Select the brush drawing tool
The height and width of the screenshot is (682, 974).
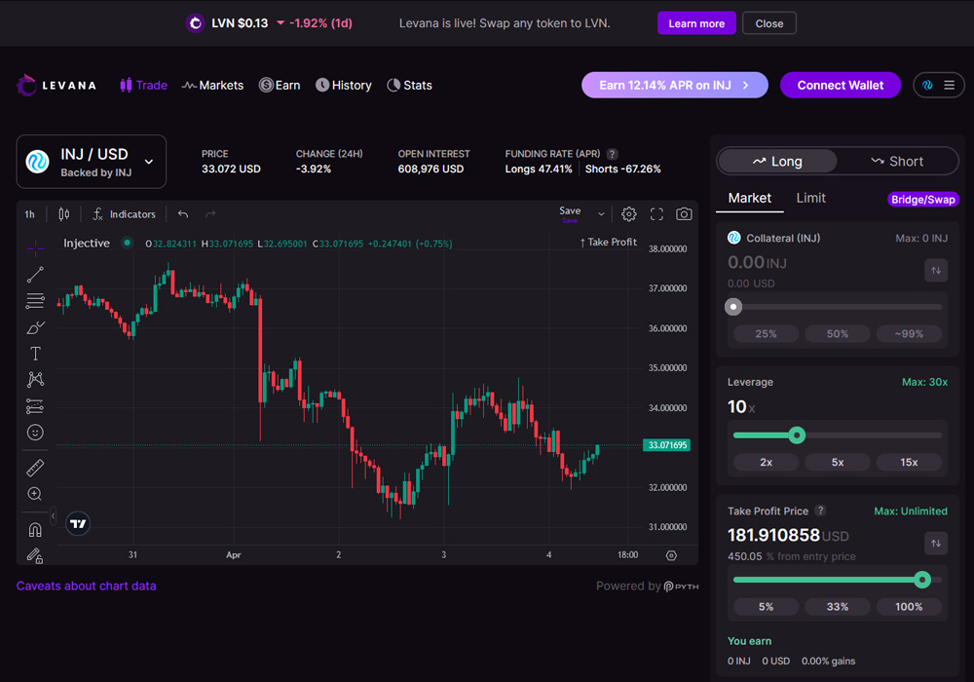click(35, 327)
